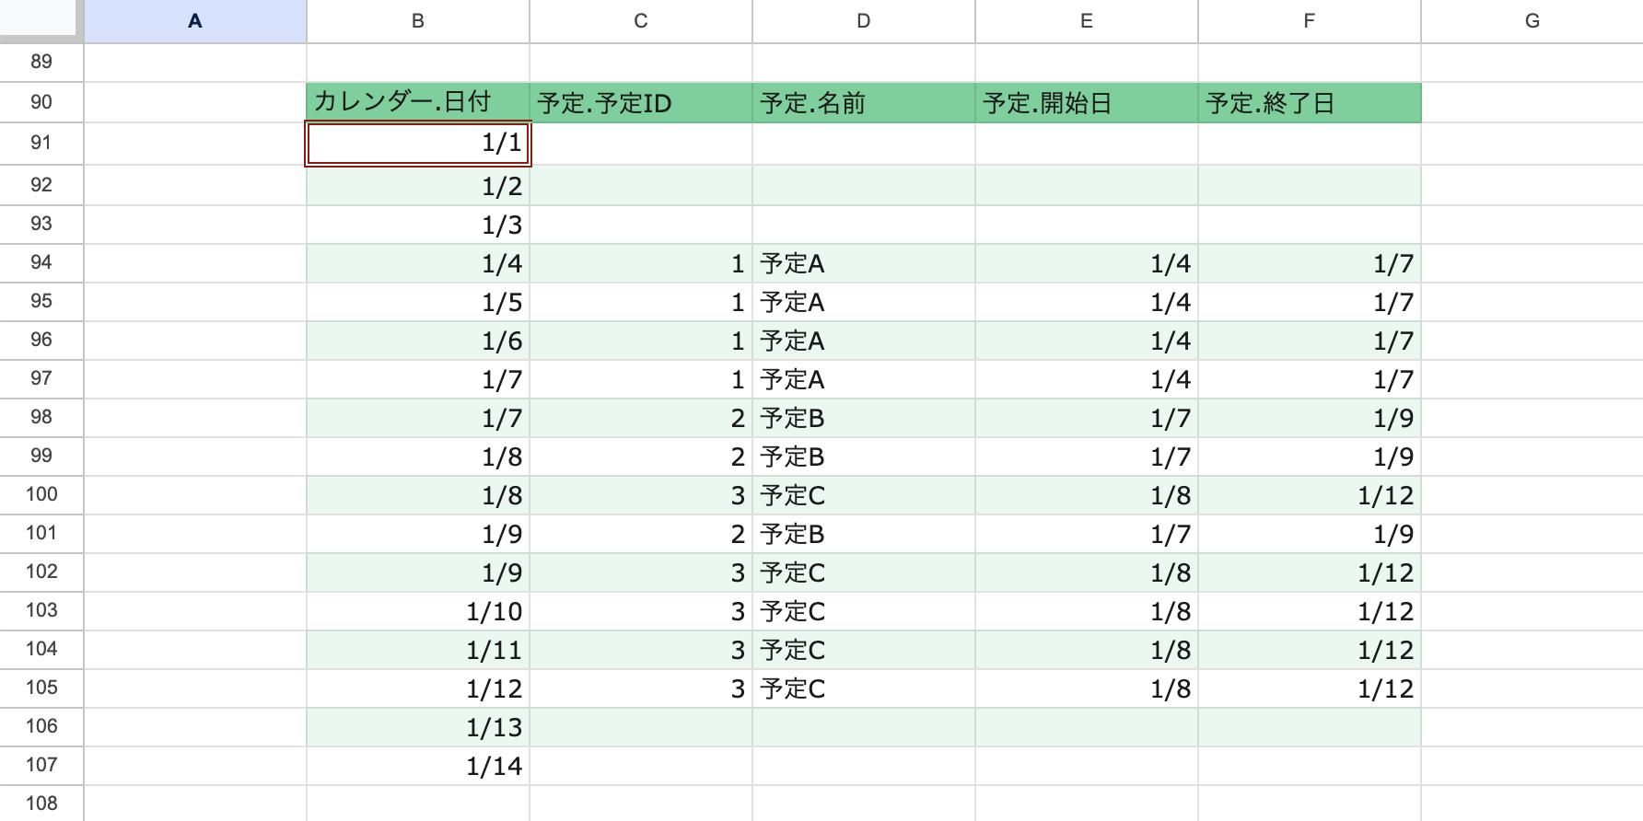Screen dimensions: 1643x821
Task: Click the 1/3 date cell
Action: (417, 225)
